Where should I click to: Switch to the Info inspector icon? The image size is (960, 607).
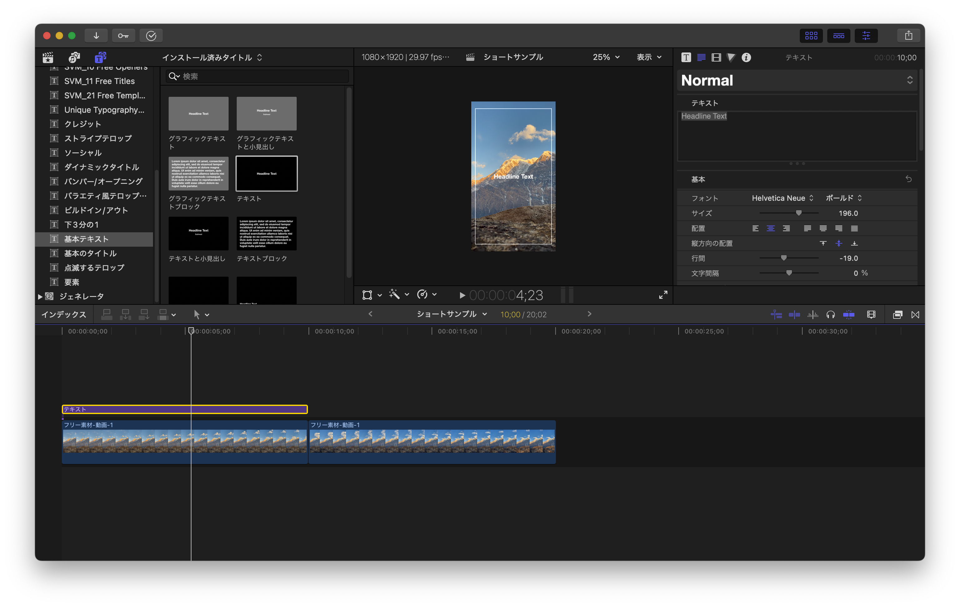click(746, 57)
